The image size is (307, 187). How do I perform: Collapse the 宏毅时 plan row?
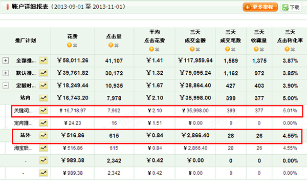tap(6, 86)
